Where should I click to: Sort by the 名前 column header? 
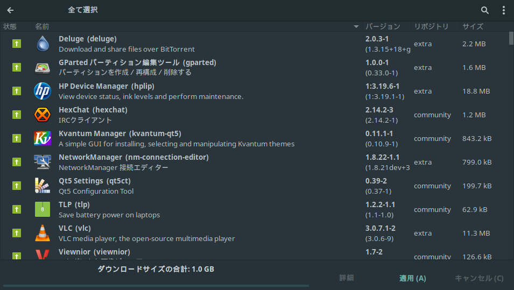coord(198,26)
